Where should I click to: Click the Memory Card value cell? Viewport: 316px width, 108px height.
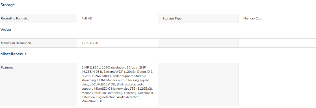277,19
